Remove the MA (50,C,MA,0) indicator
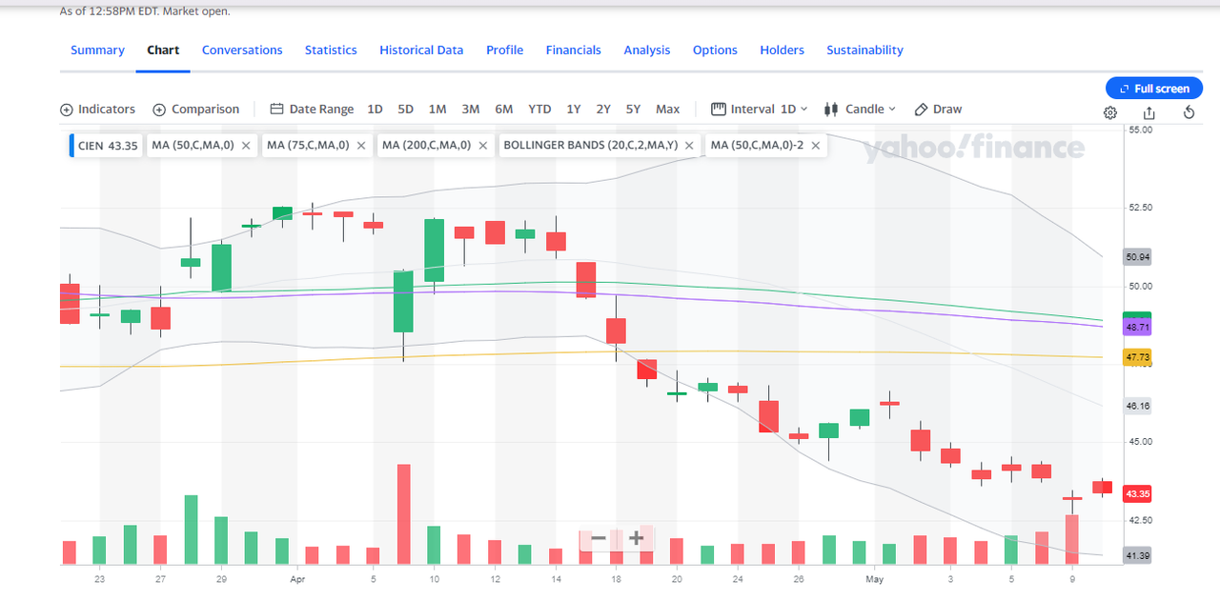The image size is (1220, 601). [x=246, y=146]
